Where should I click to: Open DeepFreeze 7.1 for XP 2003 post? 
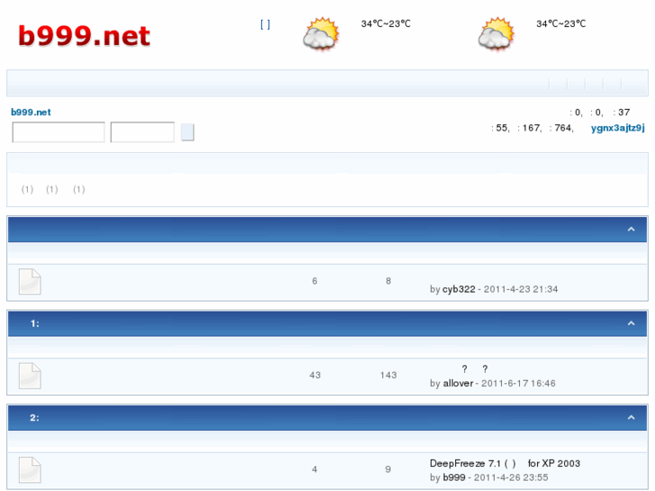click(x=505, y=463)
